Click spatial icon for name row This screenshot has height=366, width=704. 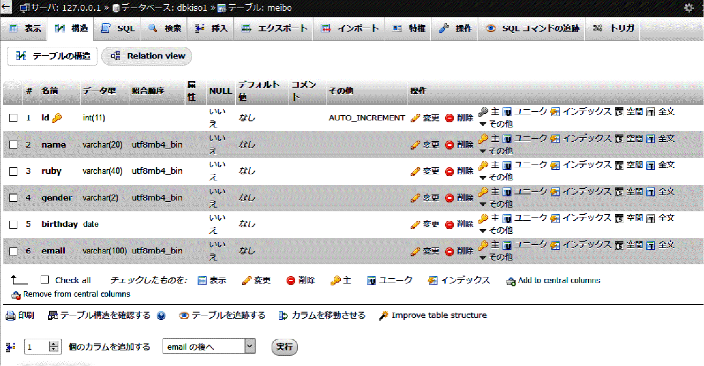[619, 139]
